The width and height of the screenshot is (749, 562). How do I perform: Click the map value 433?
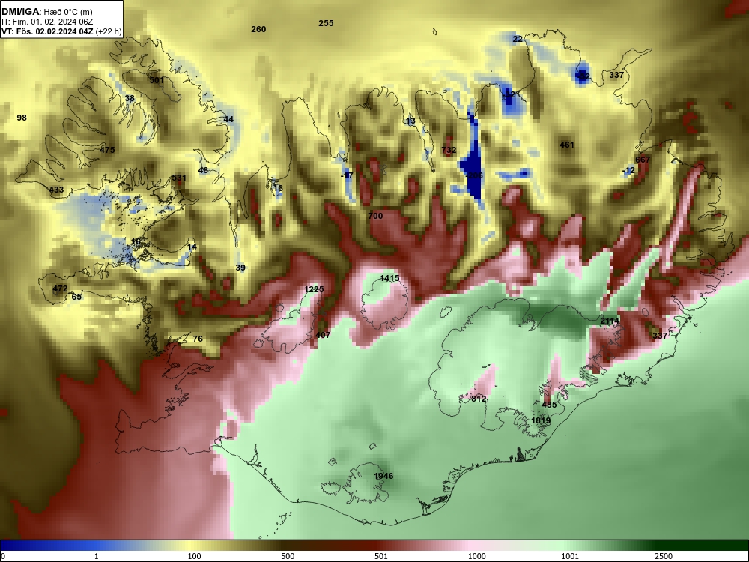pyautogui.click(x=56, y=190)
